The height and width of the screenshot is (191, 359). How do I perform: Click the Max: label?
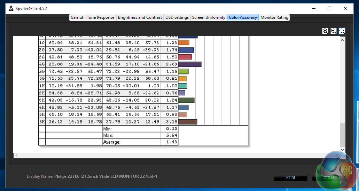tap(108, 135)
